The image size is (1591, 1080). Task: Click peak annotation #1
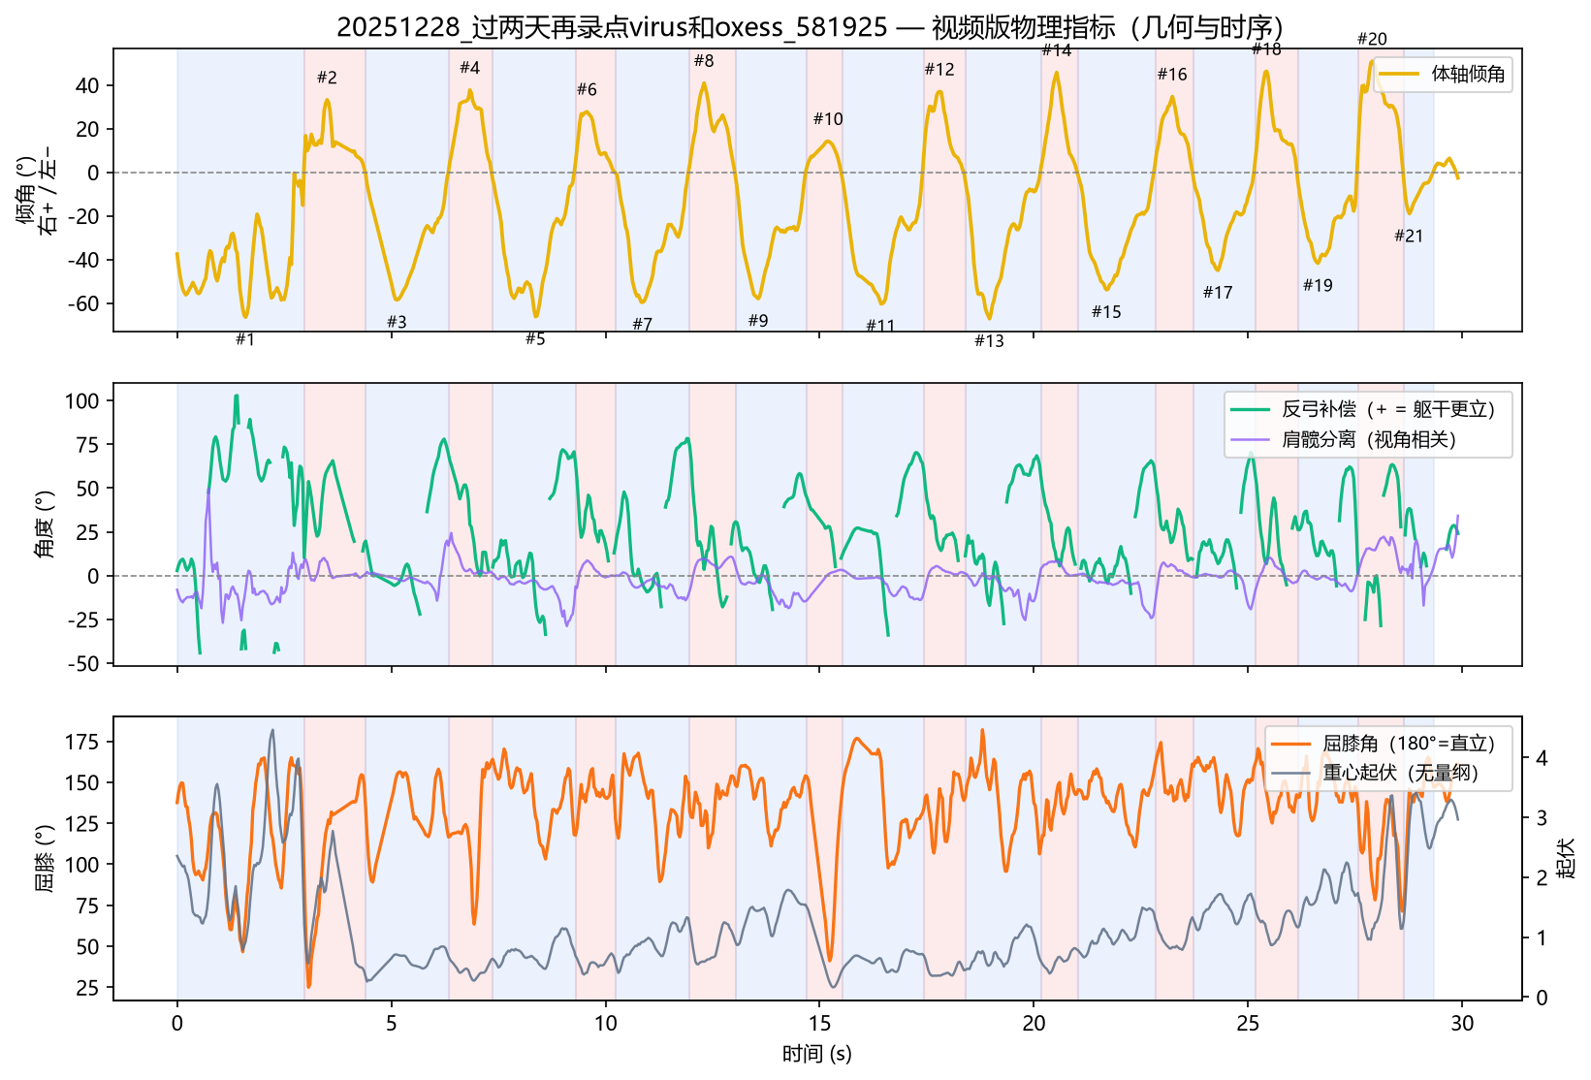click(x=245, y=339)
